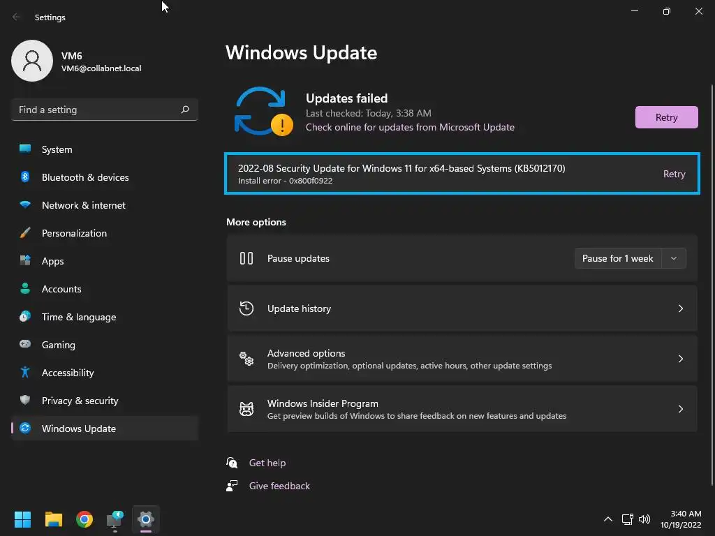Click the Gaming controller icon
The width and height of the screenshot is (715, 536).
pos(25,344)
